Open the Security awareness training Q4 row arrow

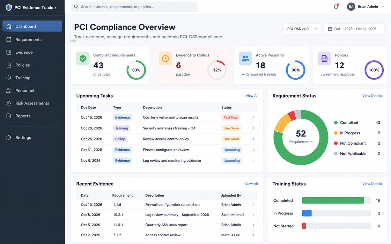(253, 128)
